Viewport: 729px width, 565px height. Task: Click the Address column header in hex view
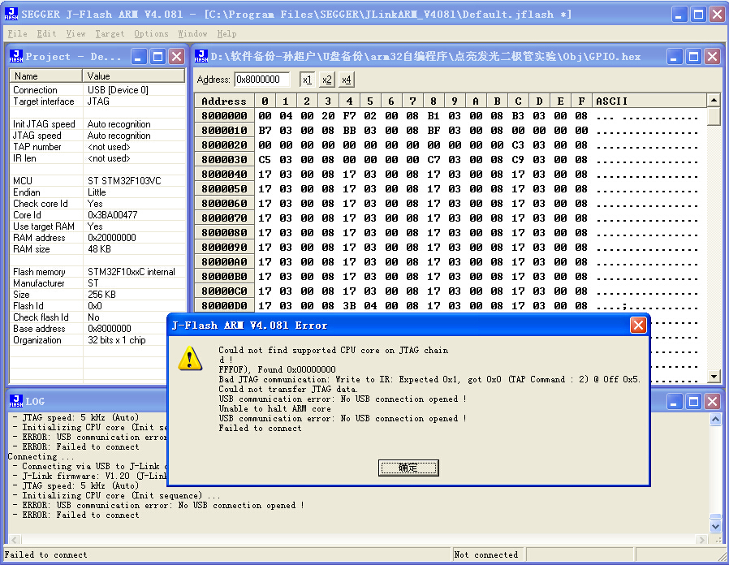click(225, 101)
